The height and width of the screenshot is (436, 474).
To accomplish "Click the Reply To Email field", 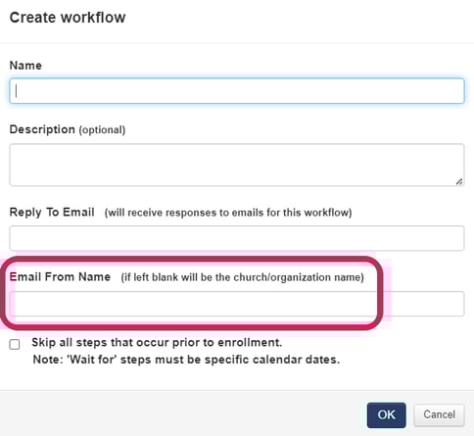I will point(237,238).
